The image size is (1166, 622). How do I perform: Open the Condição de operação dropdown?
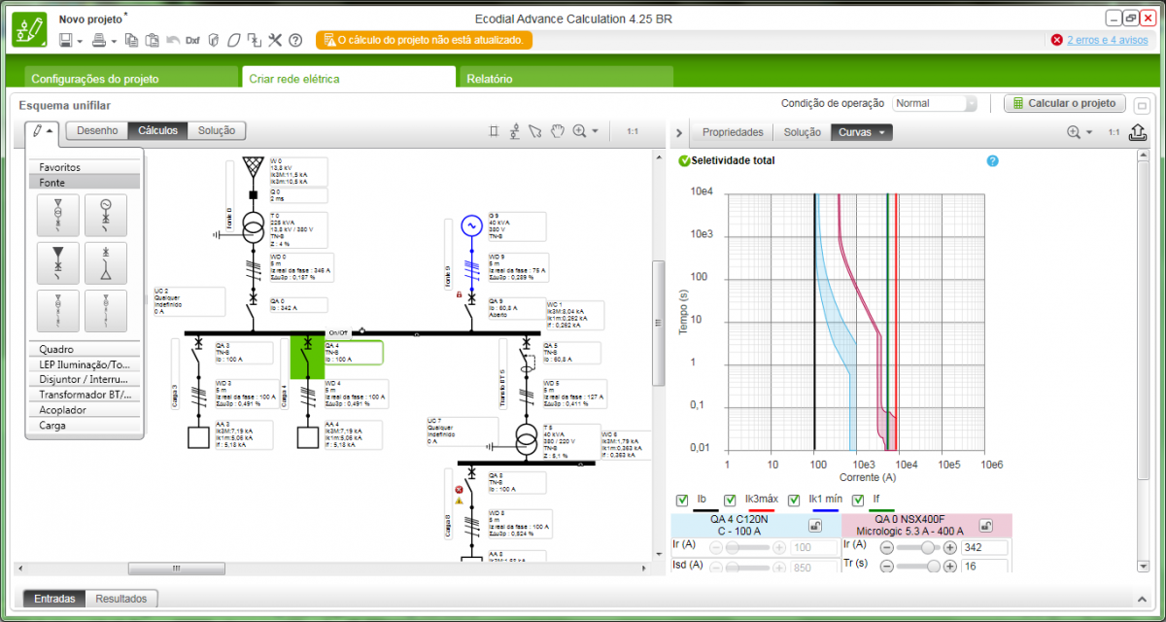coord(935,103)
